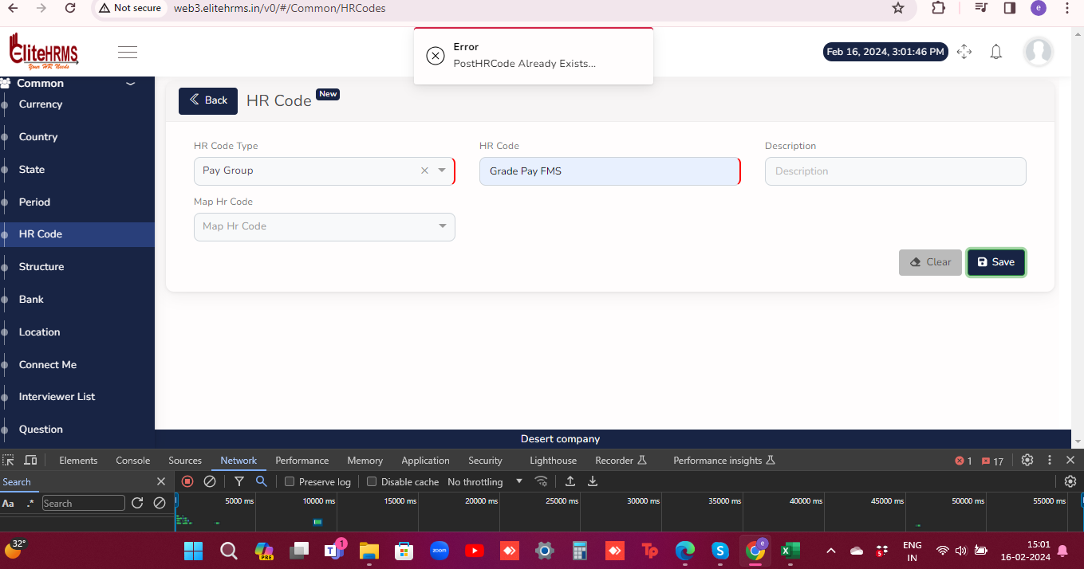Open the user profile avatar
1084x569 pixels.
(x=1038, y=52)
